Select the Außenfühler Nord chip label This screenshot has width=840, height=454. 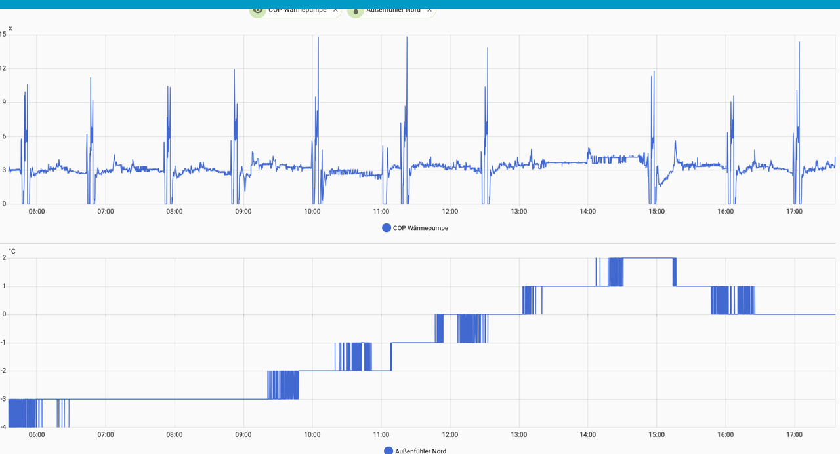click(393, 10)
